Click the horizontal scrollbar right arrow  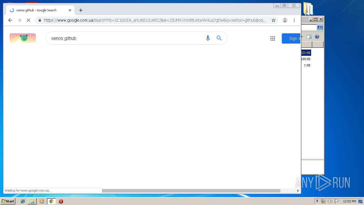(x=298, y=191)
